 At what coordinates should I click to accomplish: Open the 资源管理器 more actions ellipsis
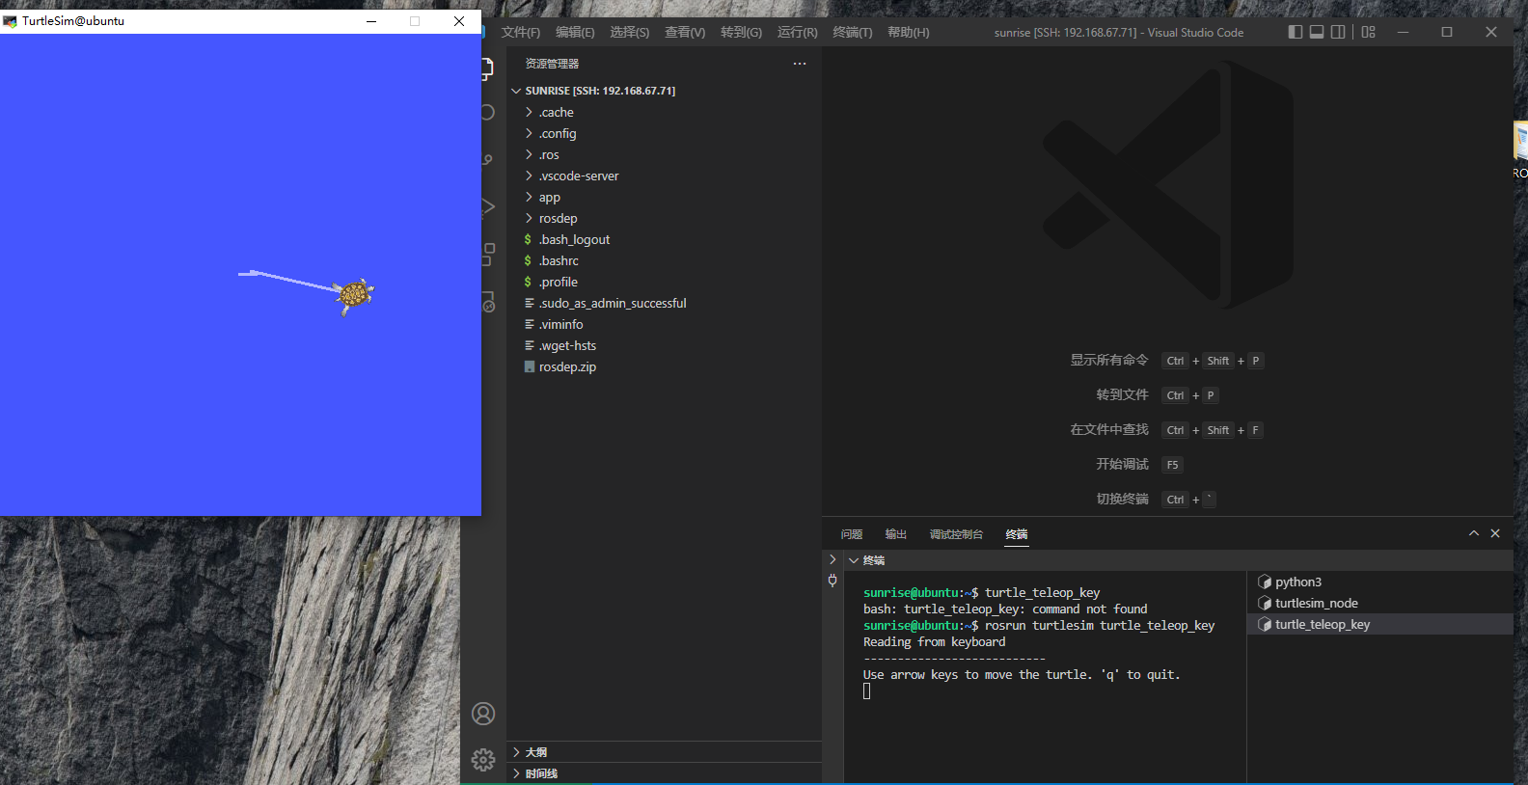(800, 64)
